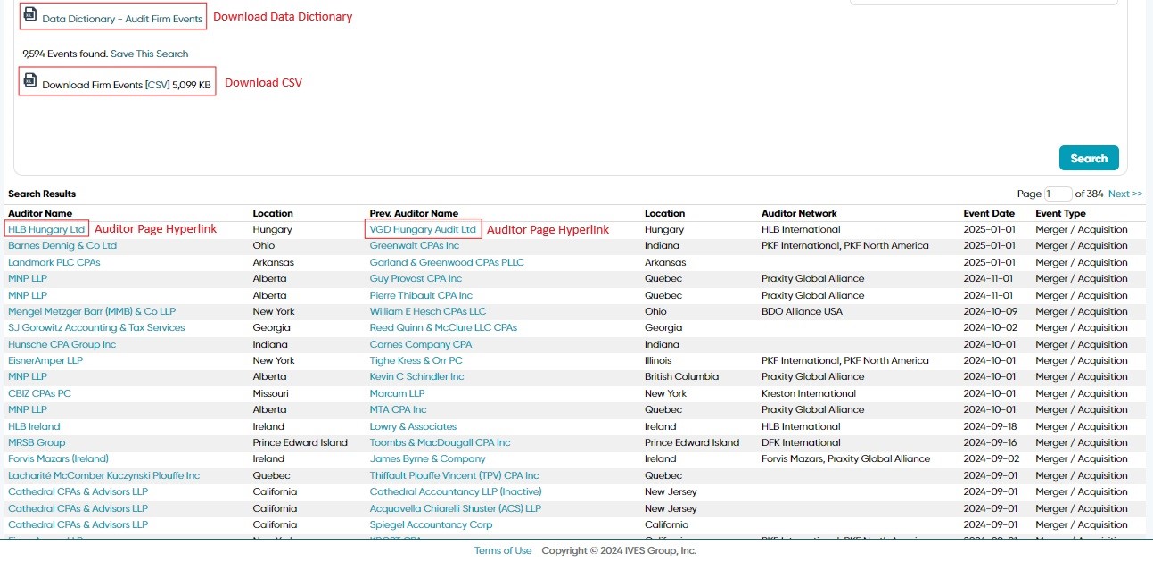Click the Search button
1153x561 pixels.
click(x=1089, y=158)
